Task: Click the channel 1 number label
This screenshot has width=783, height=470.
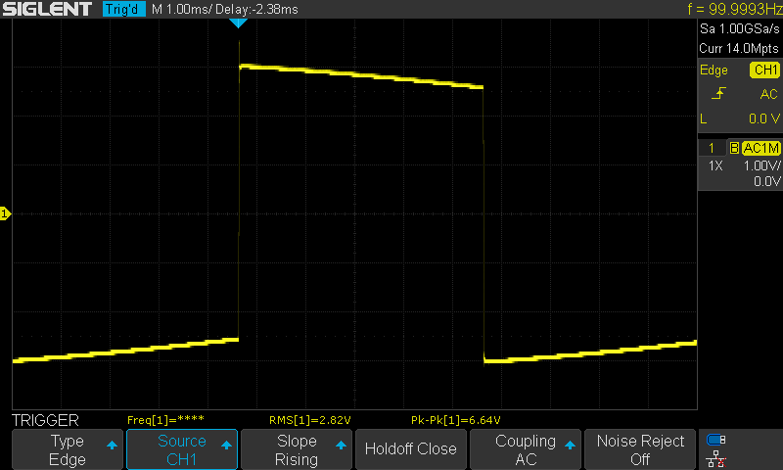Action: 712,148
